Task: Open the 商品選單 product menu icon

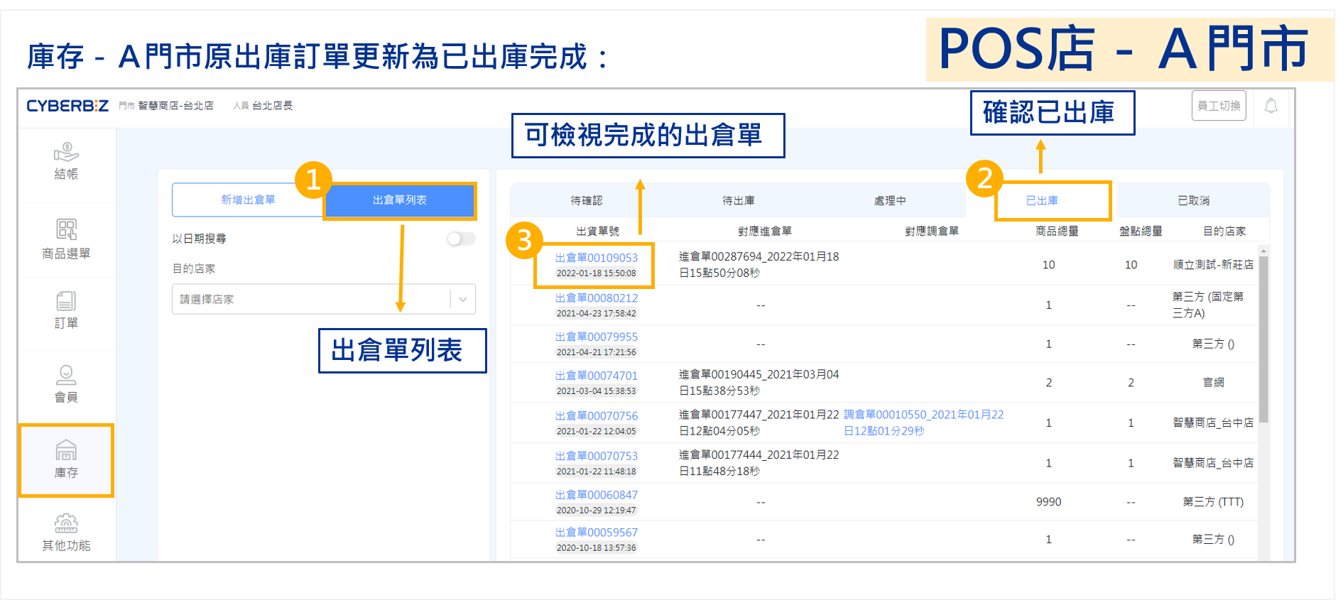Action: coord(66,239)
